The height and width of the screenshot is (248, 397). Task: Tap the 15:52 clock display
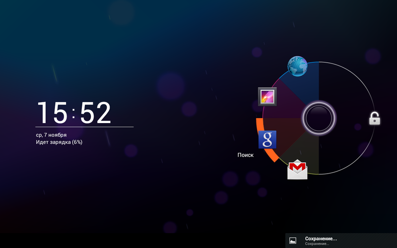pos(74,113)
